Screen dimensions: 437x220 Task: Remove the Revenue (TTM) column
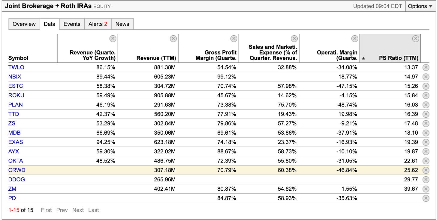[173, 38]
